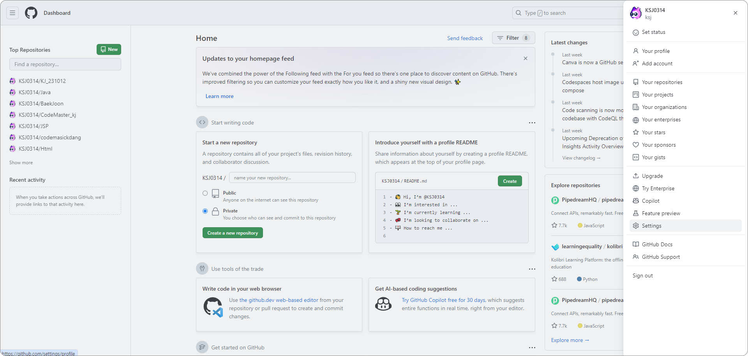The image size is (748, 356).
Task: Click the top Type to search box
Action: coord(568,13)
